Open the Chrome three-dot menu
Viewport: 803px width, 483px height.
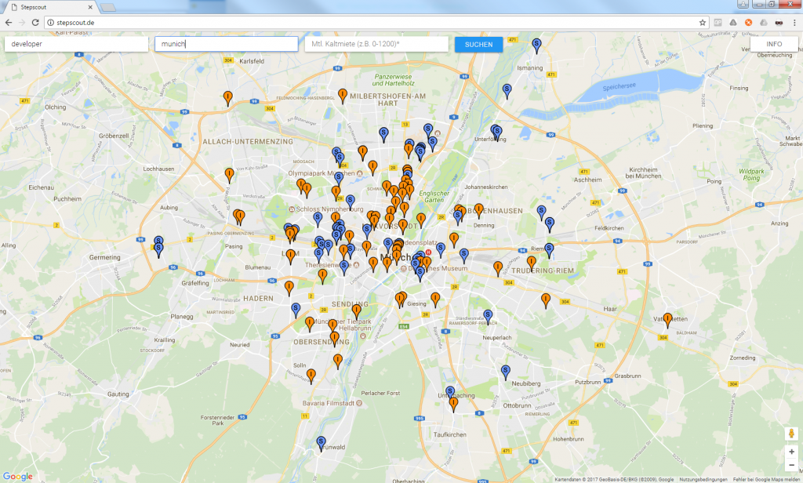tap(795, 23)
